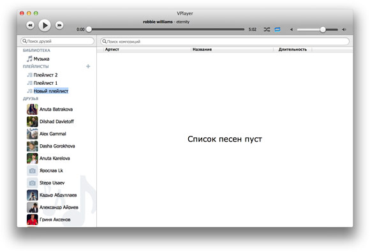Screen dimensions: 370x252
Task: Select Плейлист 2 in the sidebar
Action: (x=45, y=75)
